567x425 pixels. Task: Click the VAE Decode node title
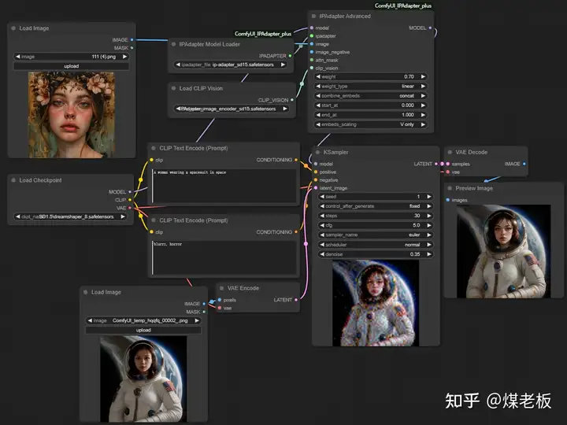point(472,152)
